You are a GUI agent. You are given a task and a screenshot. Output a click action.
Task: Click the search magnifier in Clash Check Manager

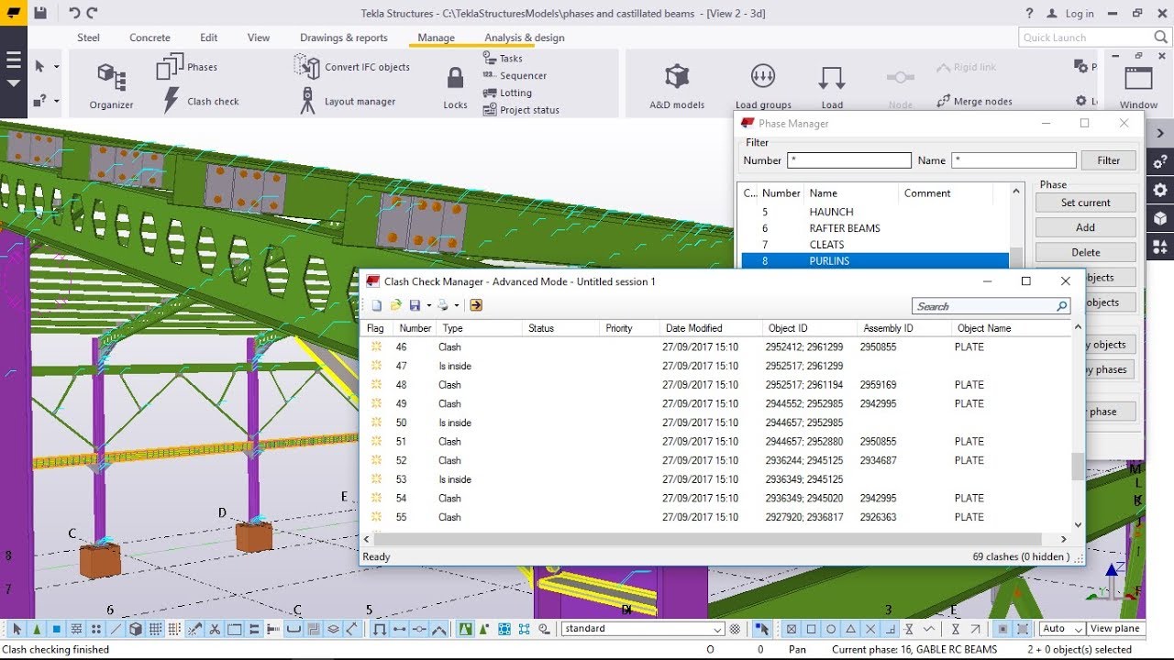point(1062,306)
